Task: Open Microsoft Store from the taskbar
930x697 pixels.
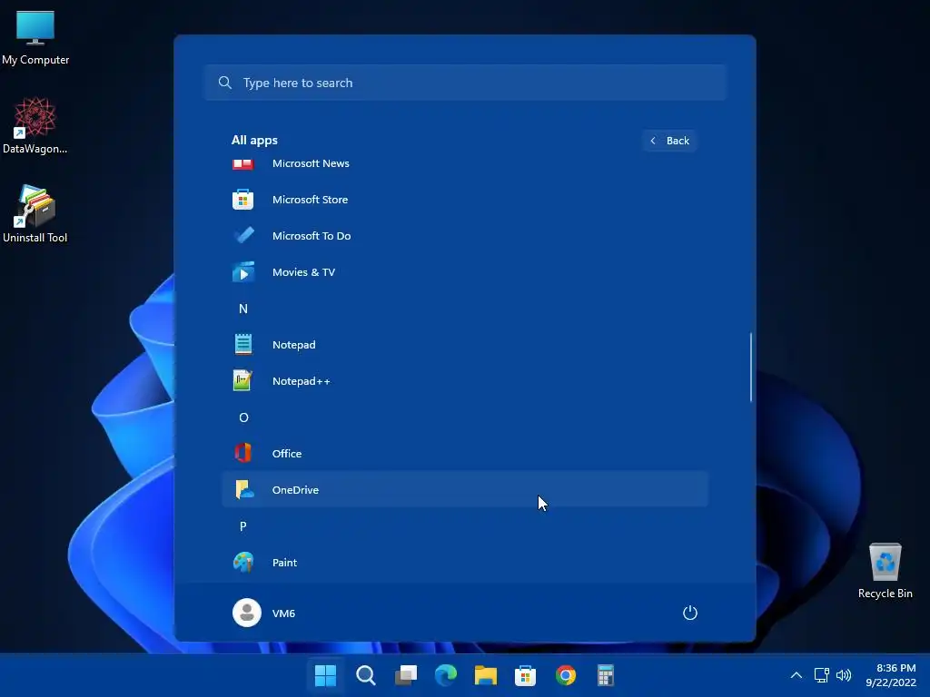Action: click(526, 675)
